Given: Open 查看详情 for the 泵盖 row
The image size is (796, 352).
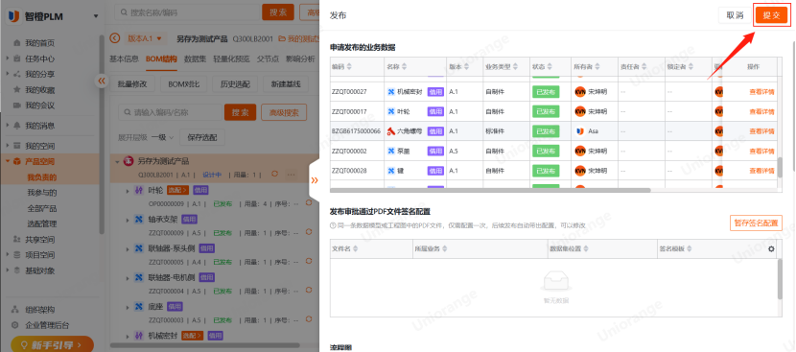Looking at the screenshot, I should (x=761, y=151).
